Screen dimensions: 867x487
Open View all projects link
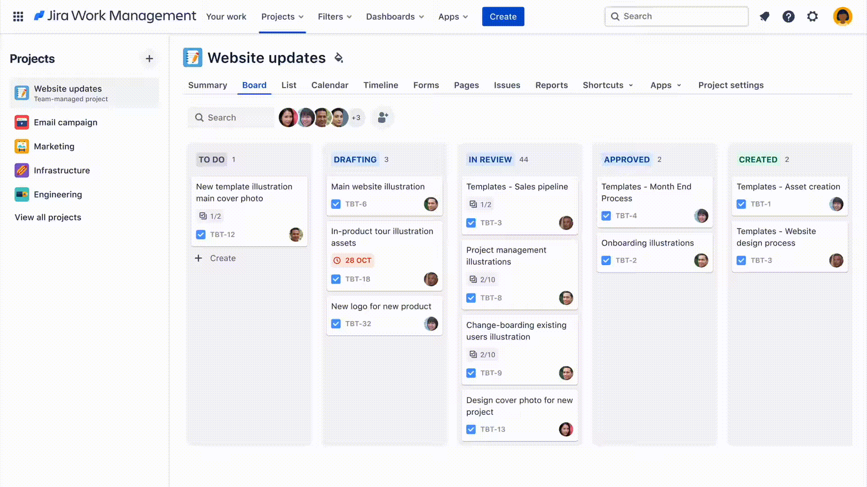pos(48,217)
